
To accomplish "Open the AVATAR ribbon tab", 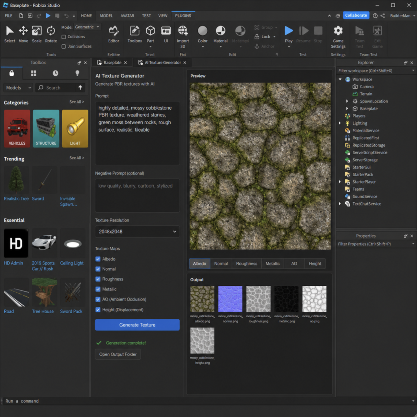I will (127, 16).
